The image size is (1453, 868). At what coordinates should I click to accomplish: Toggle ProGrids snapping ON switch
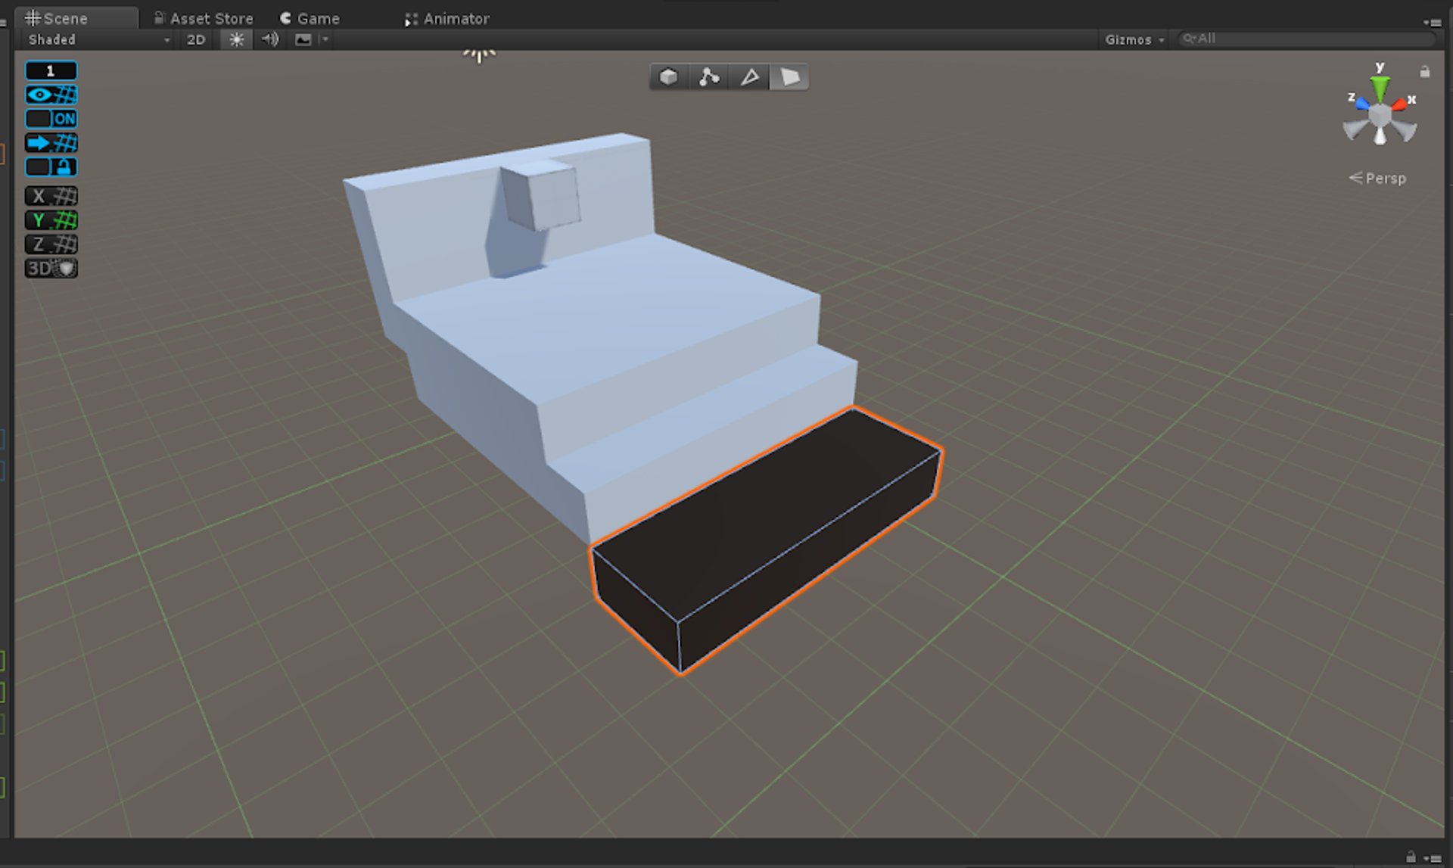(x=51, y=119)
